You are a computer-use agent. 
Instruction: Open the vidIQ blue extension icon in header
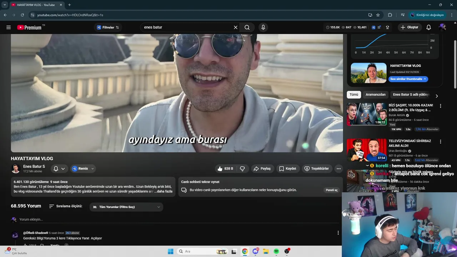(373, 27)
